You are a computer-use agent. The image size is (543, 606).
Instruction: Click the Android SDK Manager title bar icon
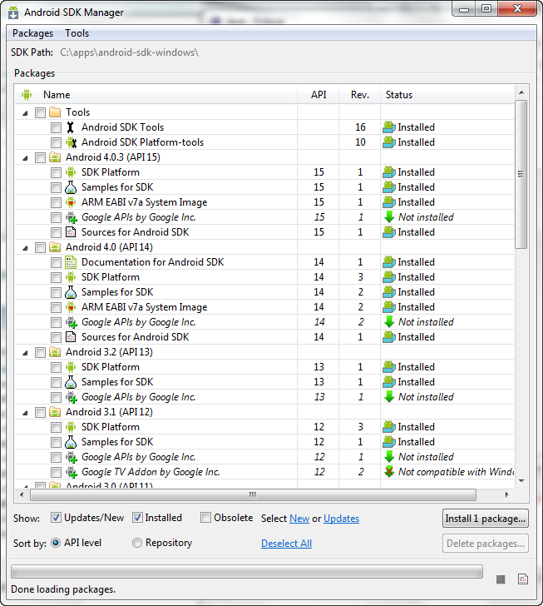coord(13,12)
